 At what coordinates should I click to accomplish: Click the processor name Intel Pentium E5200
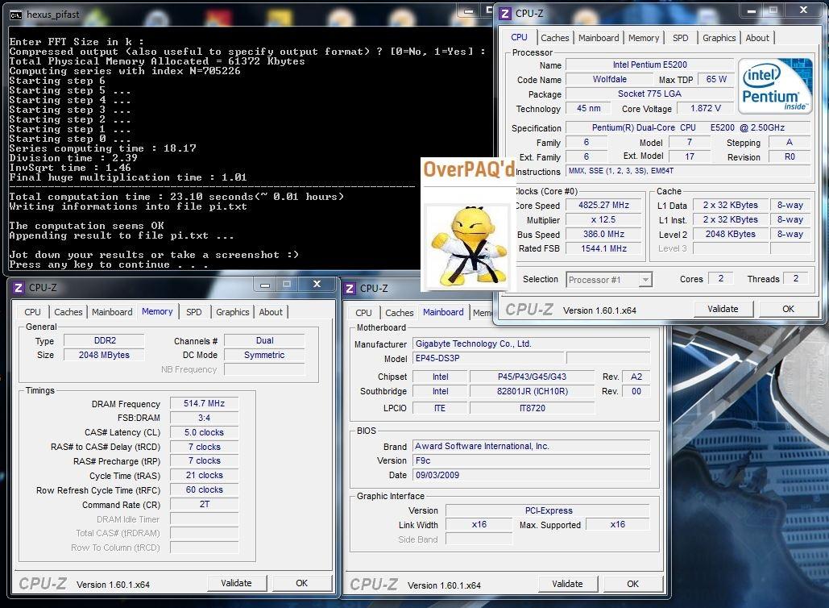650,65
